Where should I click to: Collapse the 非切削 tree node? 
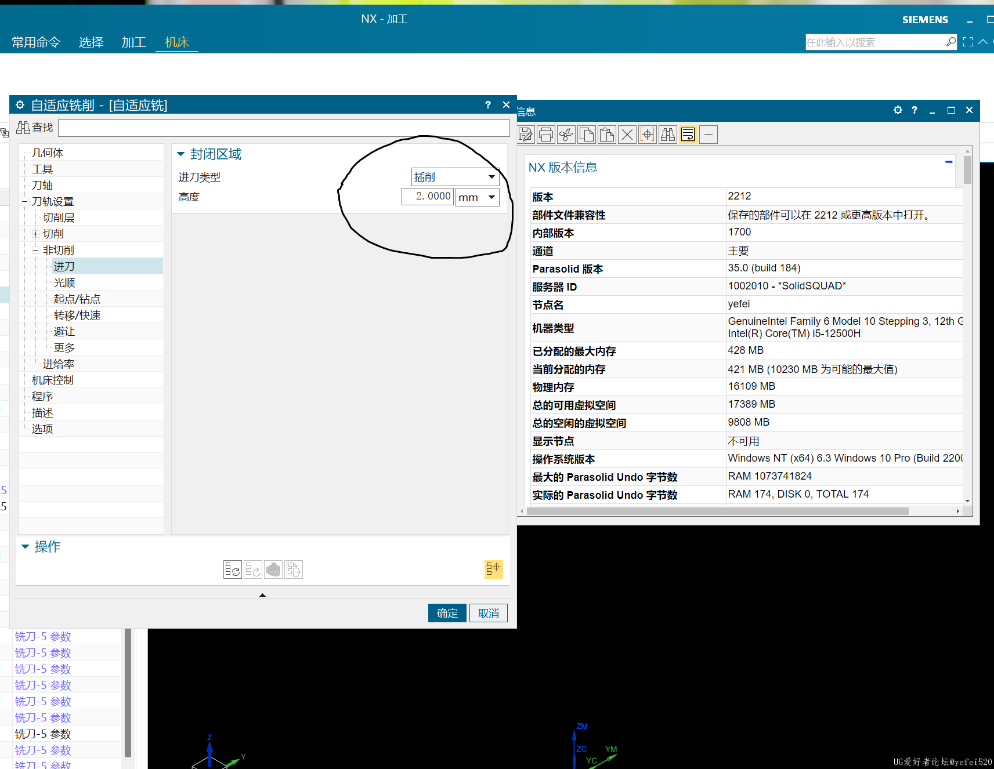coord(35,251)
